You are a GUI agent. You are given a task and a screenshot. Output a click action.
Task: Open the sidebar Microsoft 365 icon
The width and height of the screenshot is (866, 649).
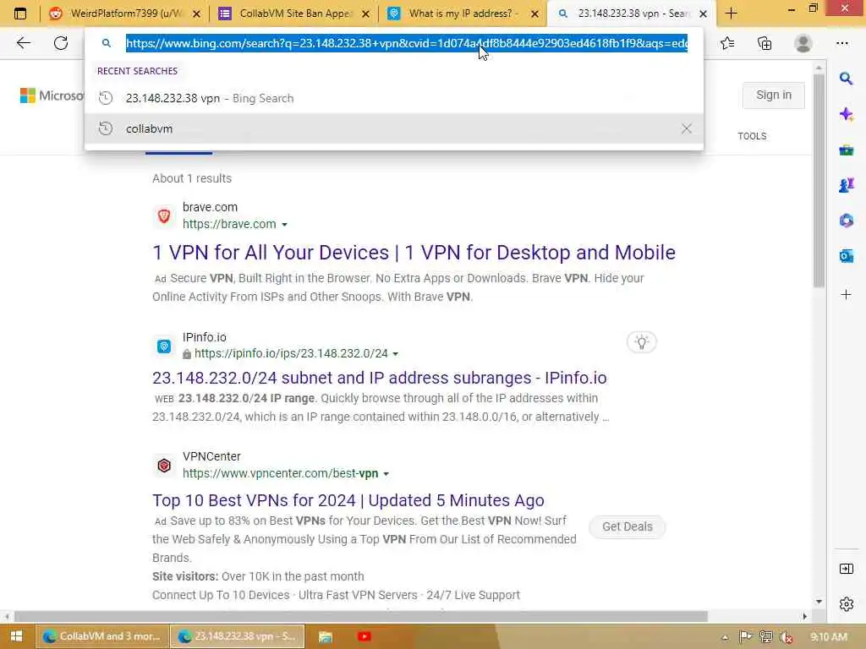pyautogui.click(x=846, y=221)
